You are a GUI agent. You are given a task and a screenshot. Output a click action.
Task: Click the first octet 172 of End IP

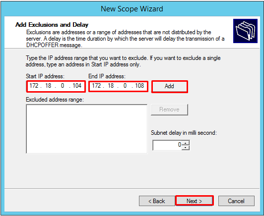(x=96, y=86)
